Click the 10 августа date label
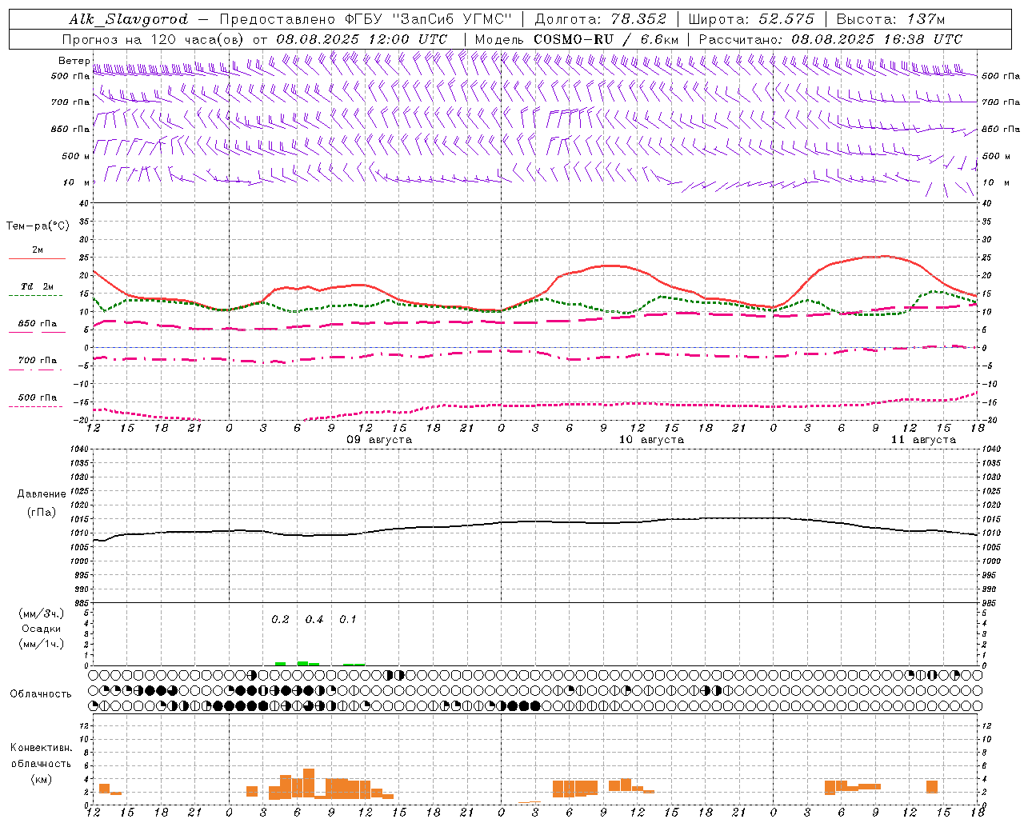1024x819 pixels. tap(651, 440)
